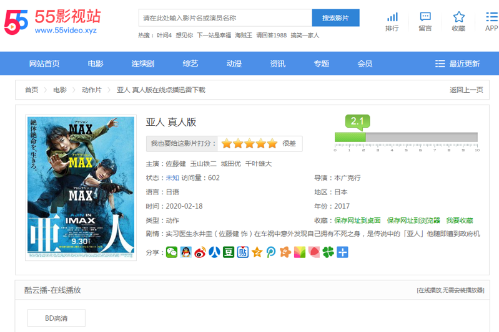
Task: Share via the WeChat icon
Action: 172,252
